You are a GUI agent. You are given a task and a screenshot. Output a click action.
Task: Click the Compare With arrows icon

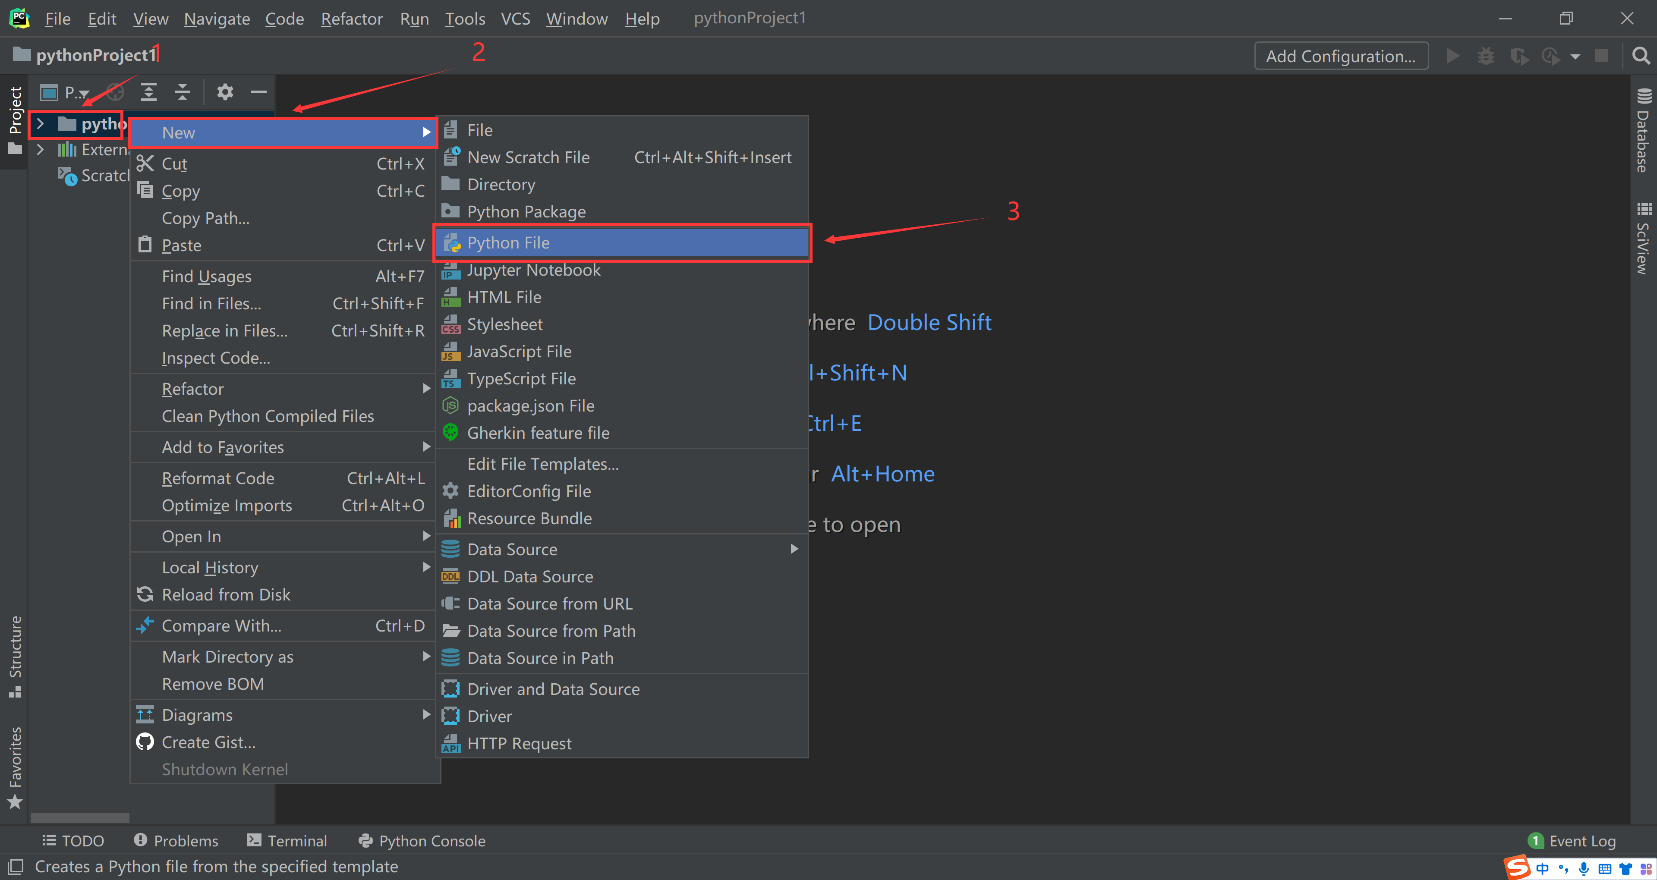coord(145,625)
